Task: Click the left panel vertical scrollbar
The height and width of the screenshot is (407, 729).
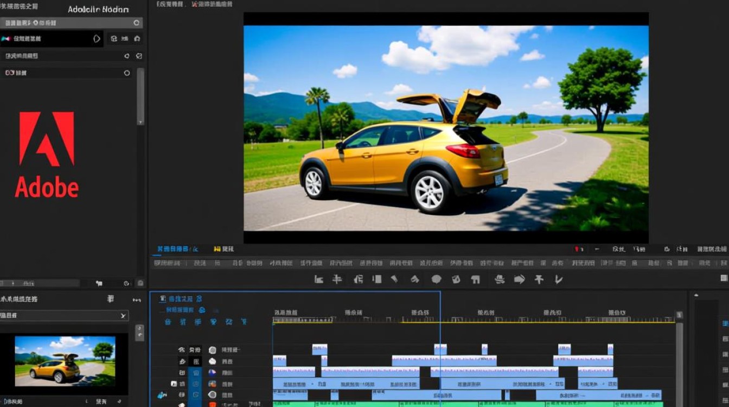Action: coord(140,96)
